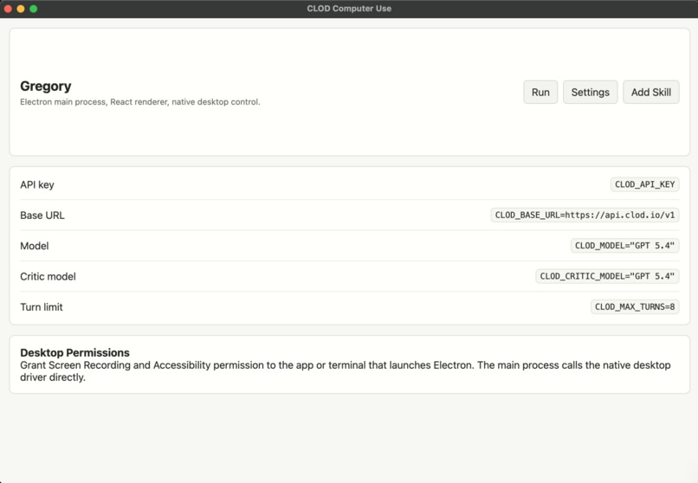The image size is (698, 483).
Task: Select the CLOD_API_KEY code chip
Action: [644, 184]
